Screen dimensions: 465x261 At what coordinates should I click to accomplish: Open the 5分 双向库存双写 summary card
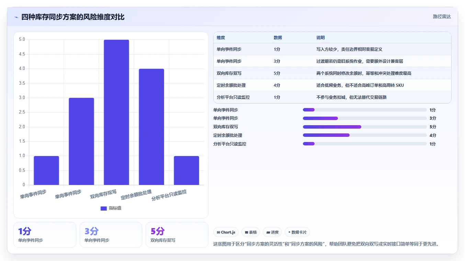point(177,235)
